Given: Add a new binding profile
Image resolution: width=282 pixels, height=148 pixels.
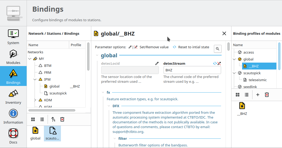Looking at the screenshot, I should [258, 95].
